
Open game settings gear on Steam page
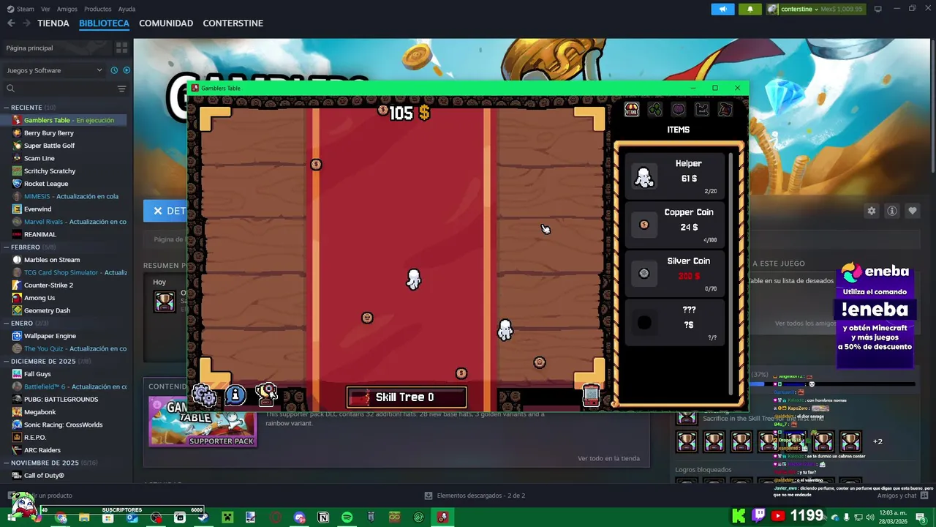click(872, 211)
